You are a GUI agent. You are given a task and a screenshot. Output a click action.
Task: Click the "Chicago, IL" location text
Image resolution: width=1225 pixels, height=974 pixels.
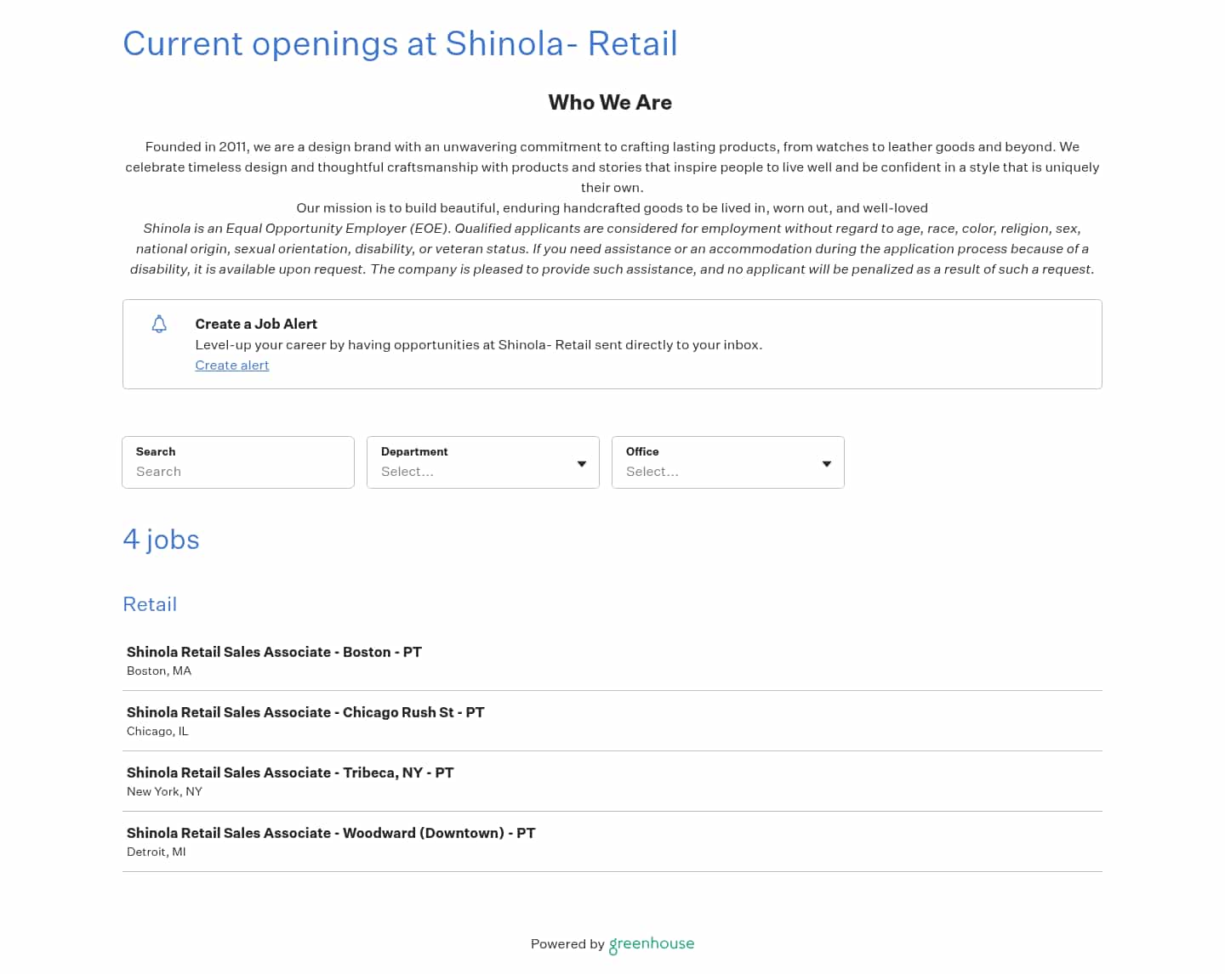click(157, 731)
